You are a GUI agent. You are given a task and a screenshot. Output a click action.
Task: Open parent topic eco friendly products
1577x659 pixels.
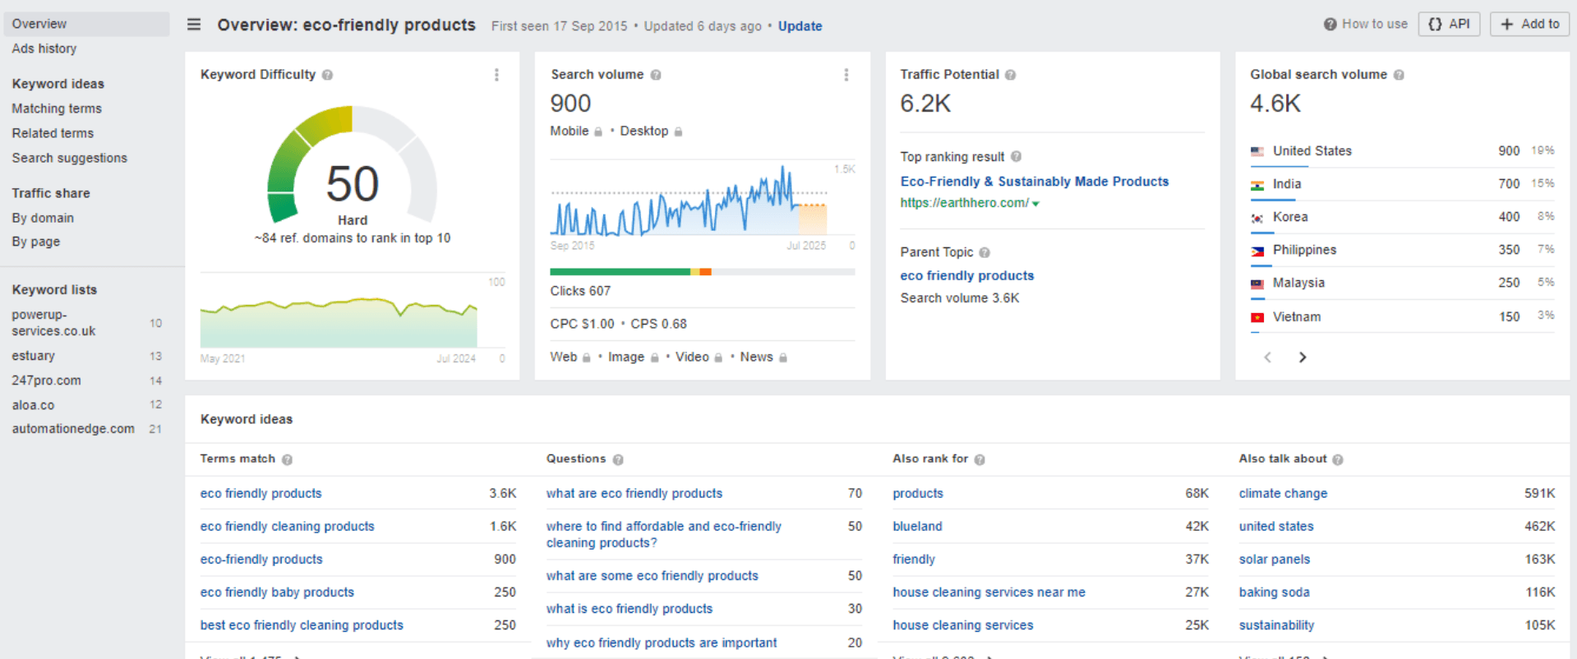967,276
